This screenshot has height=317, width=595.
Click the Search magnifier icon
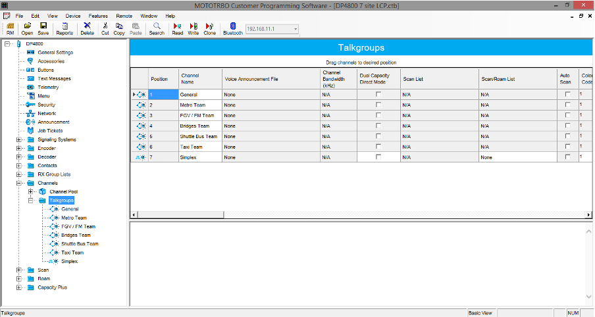[157, 26]
